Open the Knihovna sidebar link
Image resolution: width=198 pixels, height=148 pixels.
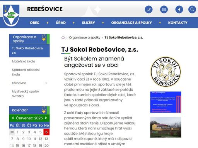[x=19, y=83]
